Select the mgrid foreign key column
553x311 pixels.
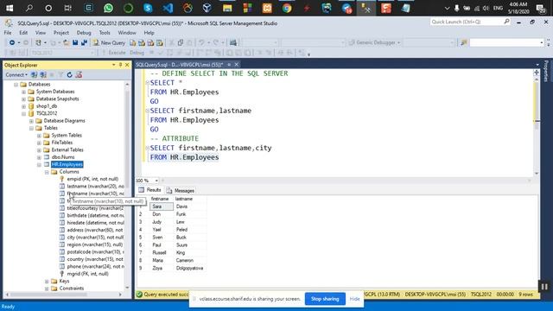tap(88, 274)
